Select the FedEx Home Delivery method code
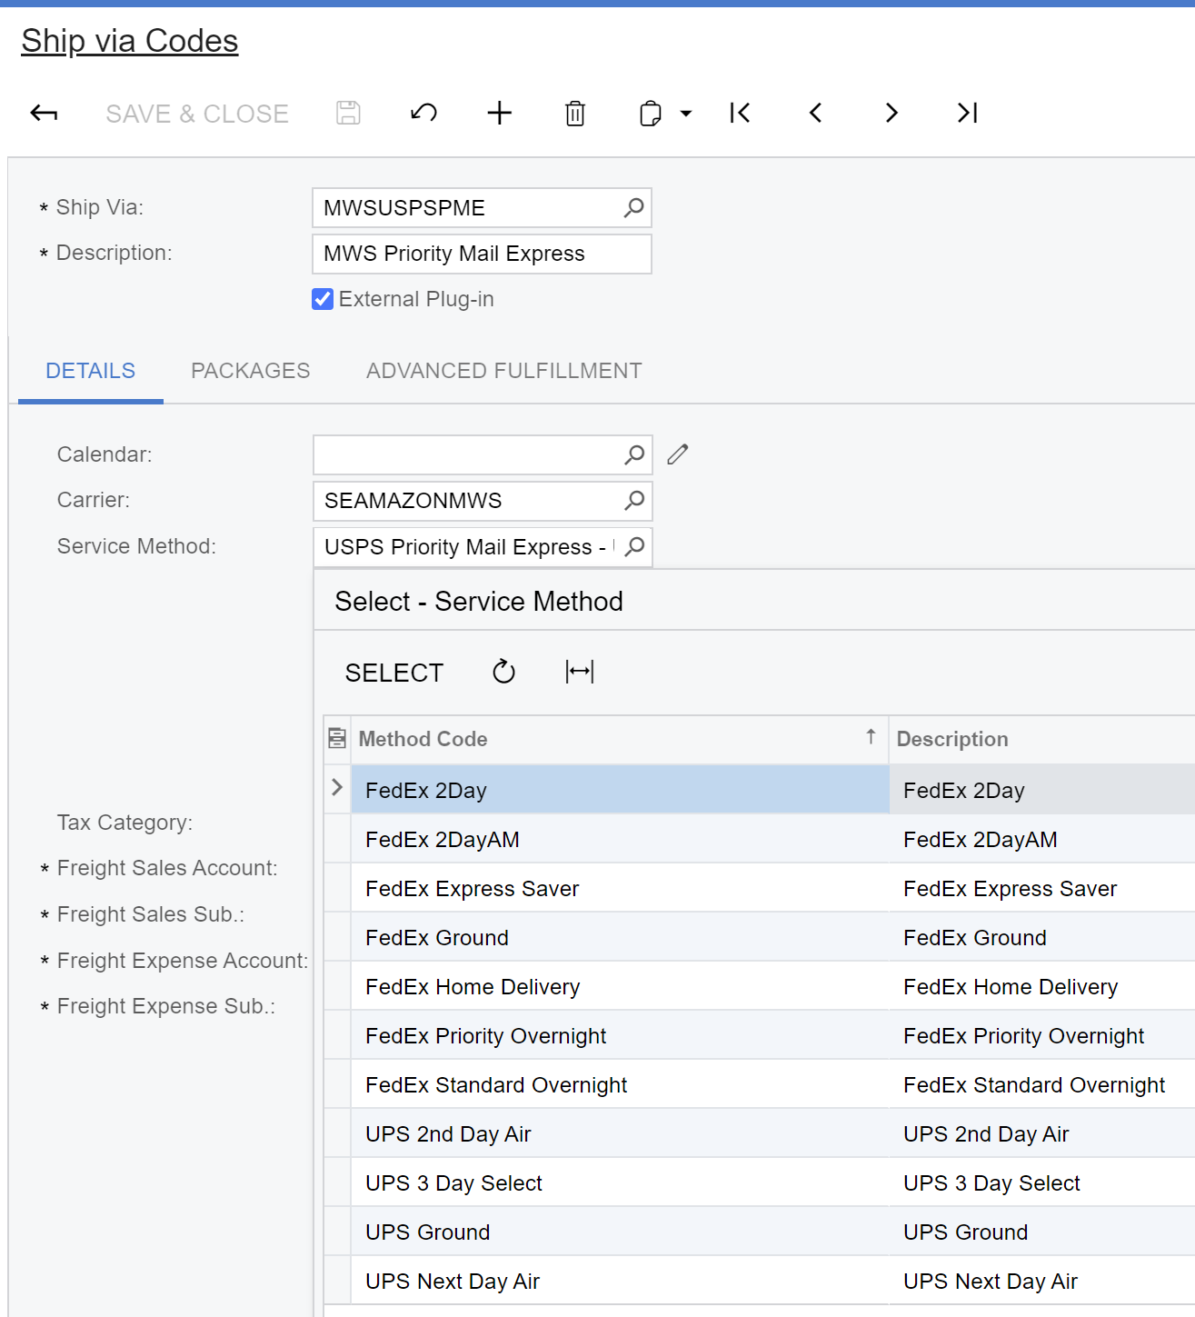 pyautogui.click(x=620, y=986)
